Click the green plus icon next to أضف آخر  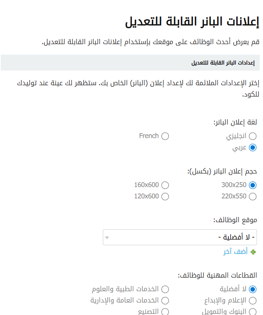point(253,252)
